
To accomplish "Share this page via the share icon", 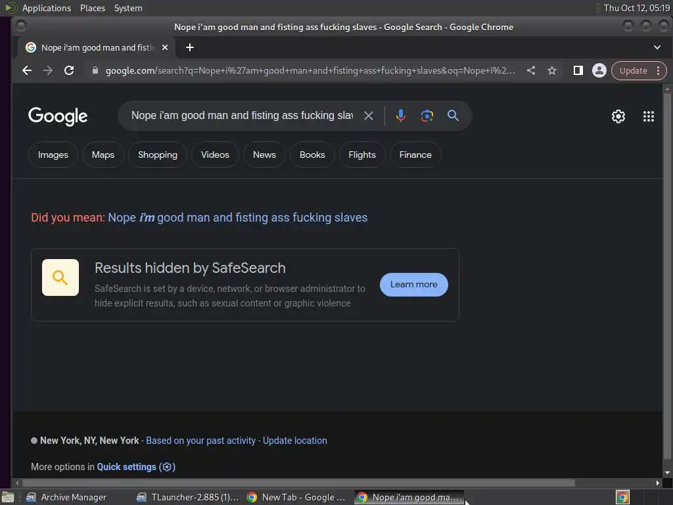I will coord(531,70).
